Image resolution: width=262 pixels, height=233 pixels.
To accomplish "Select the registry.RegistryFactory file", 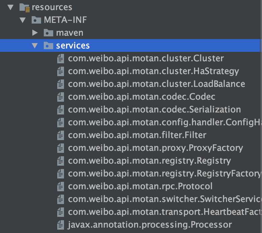I will pos(164,174).
